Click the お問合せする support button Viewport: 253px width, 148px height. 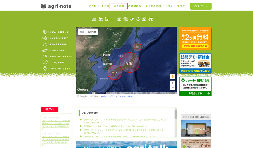tap(195, 93)
